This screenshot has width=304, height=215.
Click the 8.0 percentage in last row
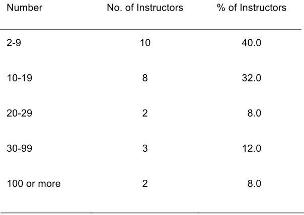pyautogui.click(x=254, y=183)
